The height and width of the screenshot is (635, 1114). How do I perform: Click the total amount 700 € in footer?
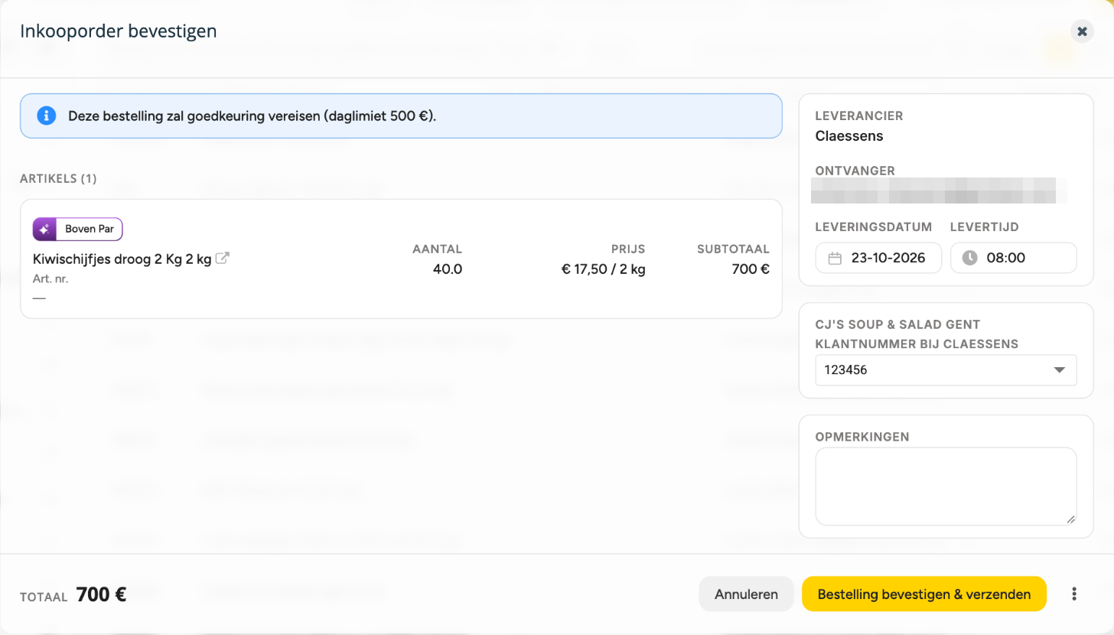(102, 594)
